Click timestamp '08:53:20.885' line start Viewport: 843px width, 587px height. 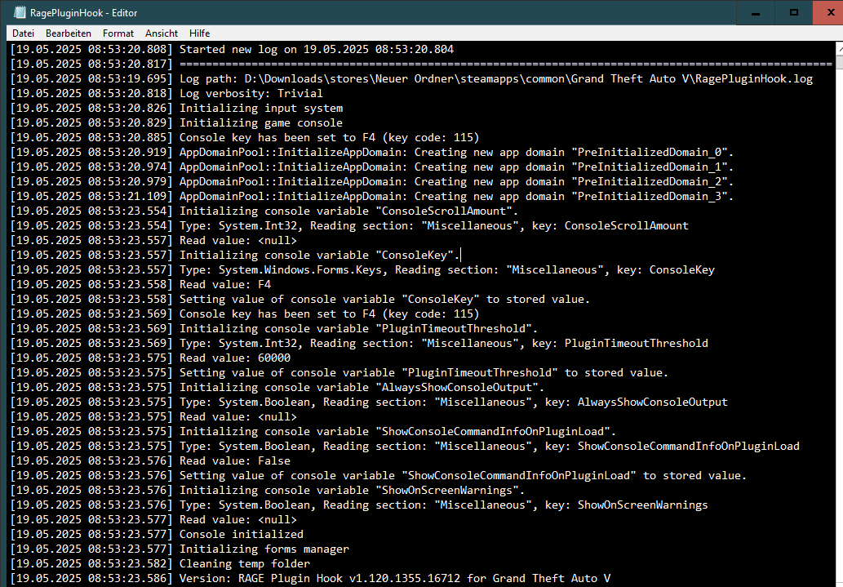(126, 138)
